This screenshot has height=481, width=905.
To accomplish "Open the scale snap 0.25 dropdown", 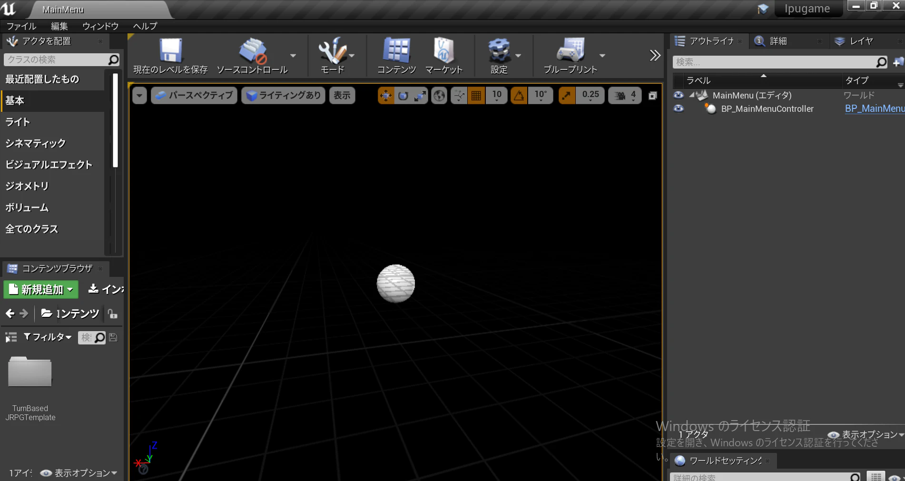I will 590,96.
